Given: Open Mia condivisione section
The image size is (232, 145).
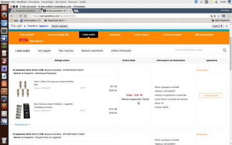Looking at the screenshot, I should click(x=204, y=35).
